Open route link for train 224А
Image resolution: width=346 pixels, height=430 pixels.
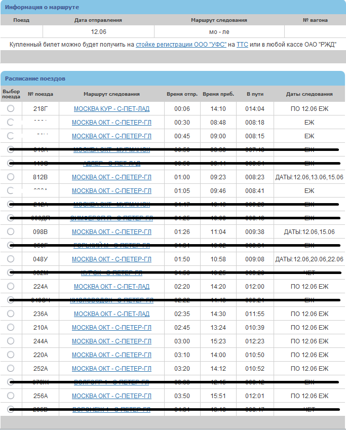pyautogui.click(x=111, y=287)
